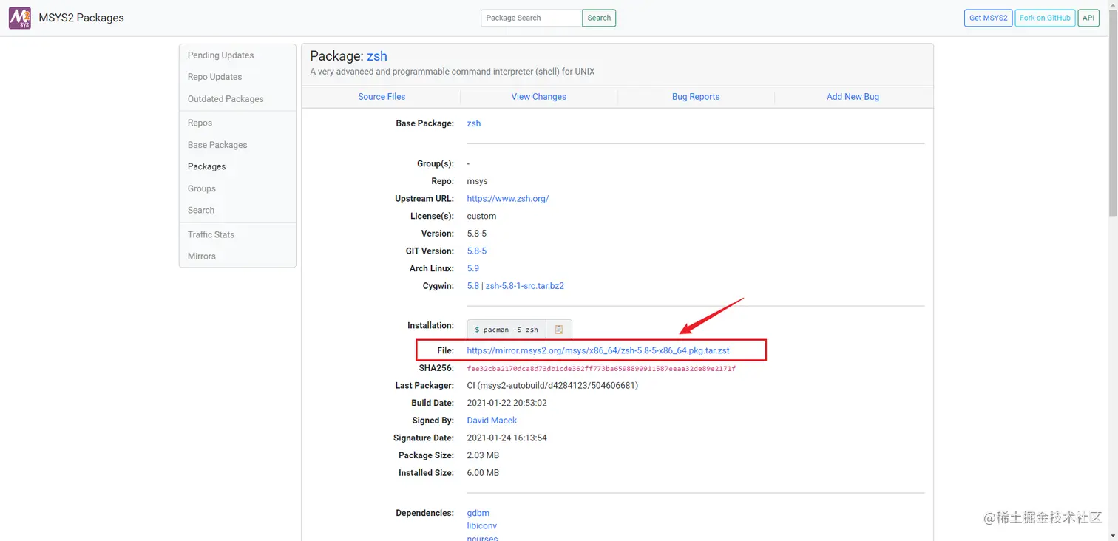Viewport: 1118px width, 541px height.
Task: Open the Bug Reports link
Action: (x=696, y=97)
